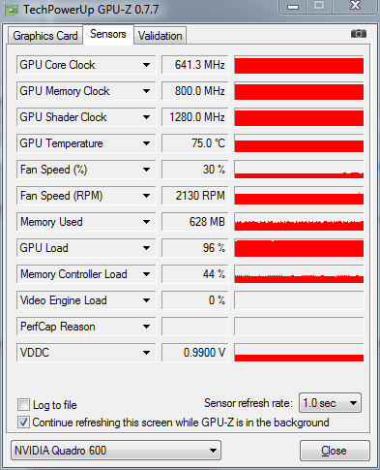Image resolution: width=380 pixels, height=470 pixels.
Task: Uncheck Continue refreshing in background option
Action: [x=23, y=423]
